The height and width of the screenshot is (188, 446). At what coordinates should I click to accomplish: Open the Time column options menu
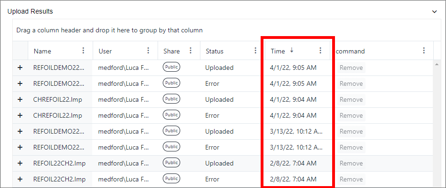point(320,51)
